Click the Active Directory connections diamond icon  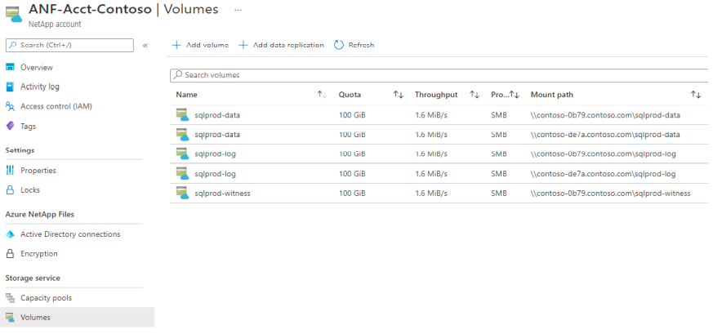10,234
